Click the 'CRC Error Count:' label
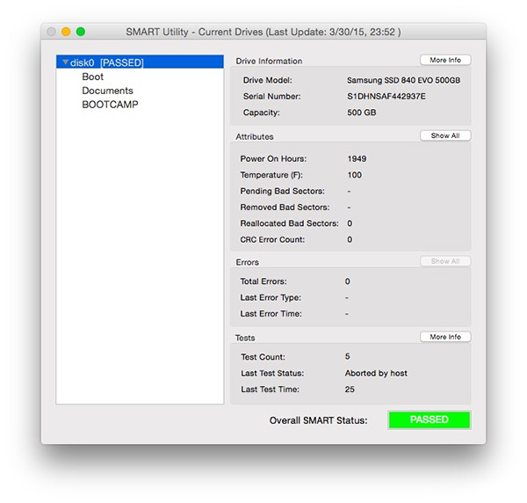The width and height of the screenshot is (527, 503). [272, 239]
